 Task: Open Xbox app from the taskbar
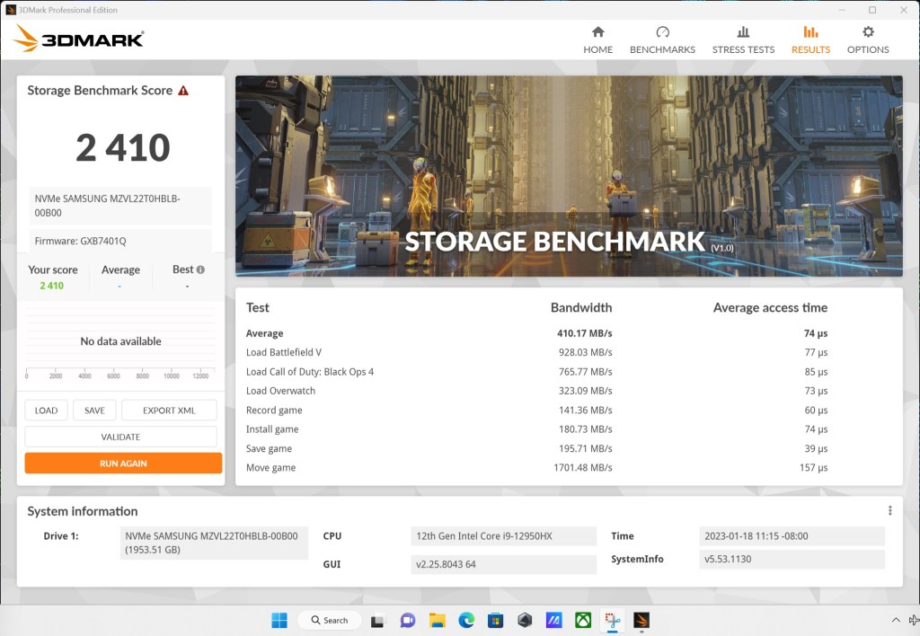click(x=584, y=620)
